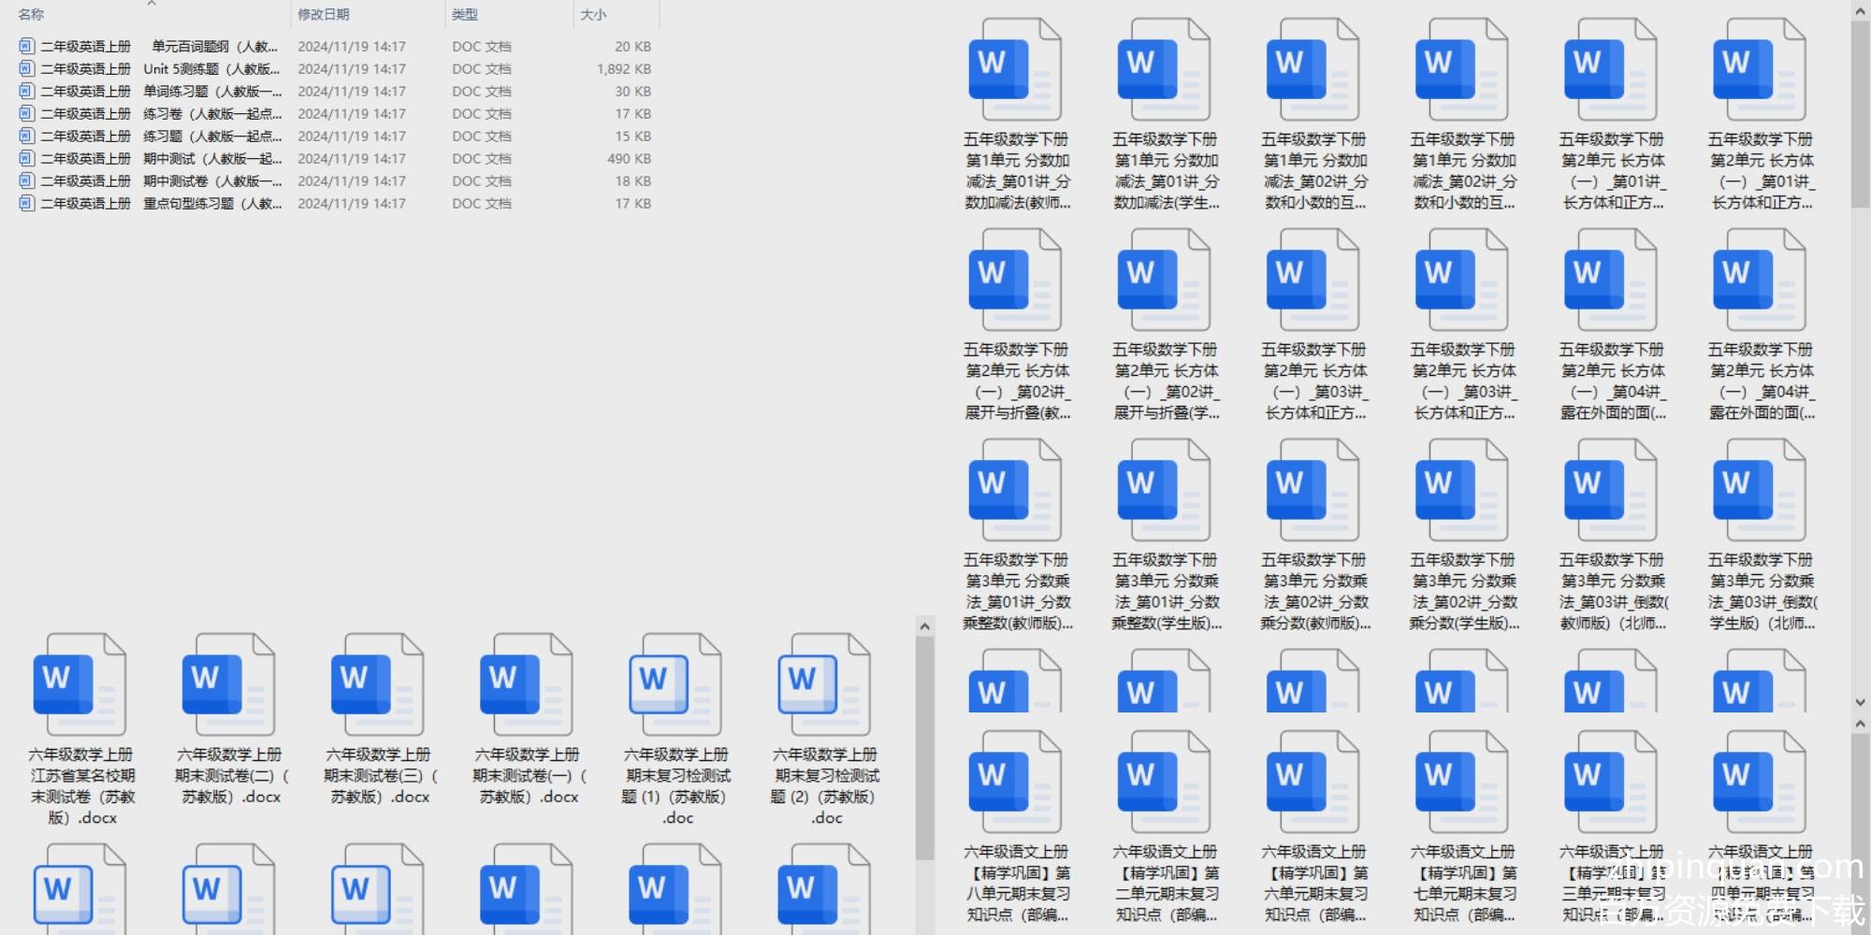The width and height of the screenshot is (1871, 935).
Task: Click the file icon beside the 490 KB 期中测试
Action: pos(27,158)
